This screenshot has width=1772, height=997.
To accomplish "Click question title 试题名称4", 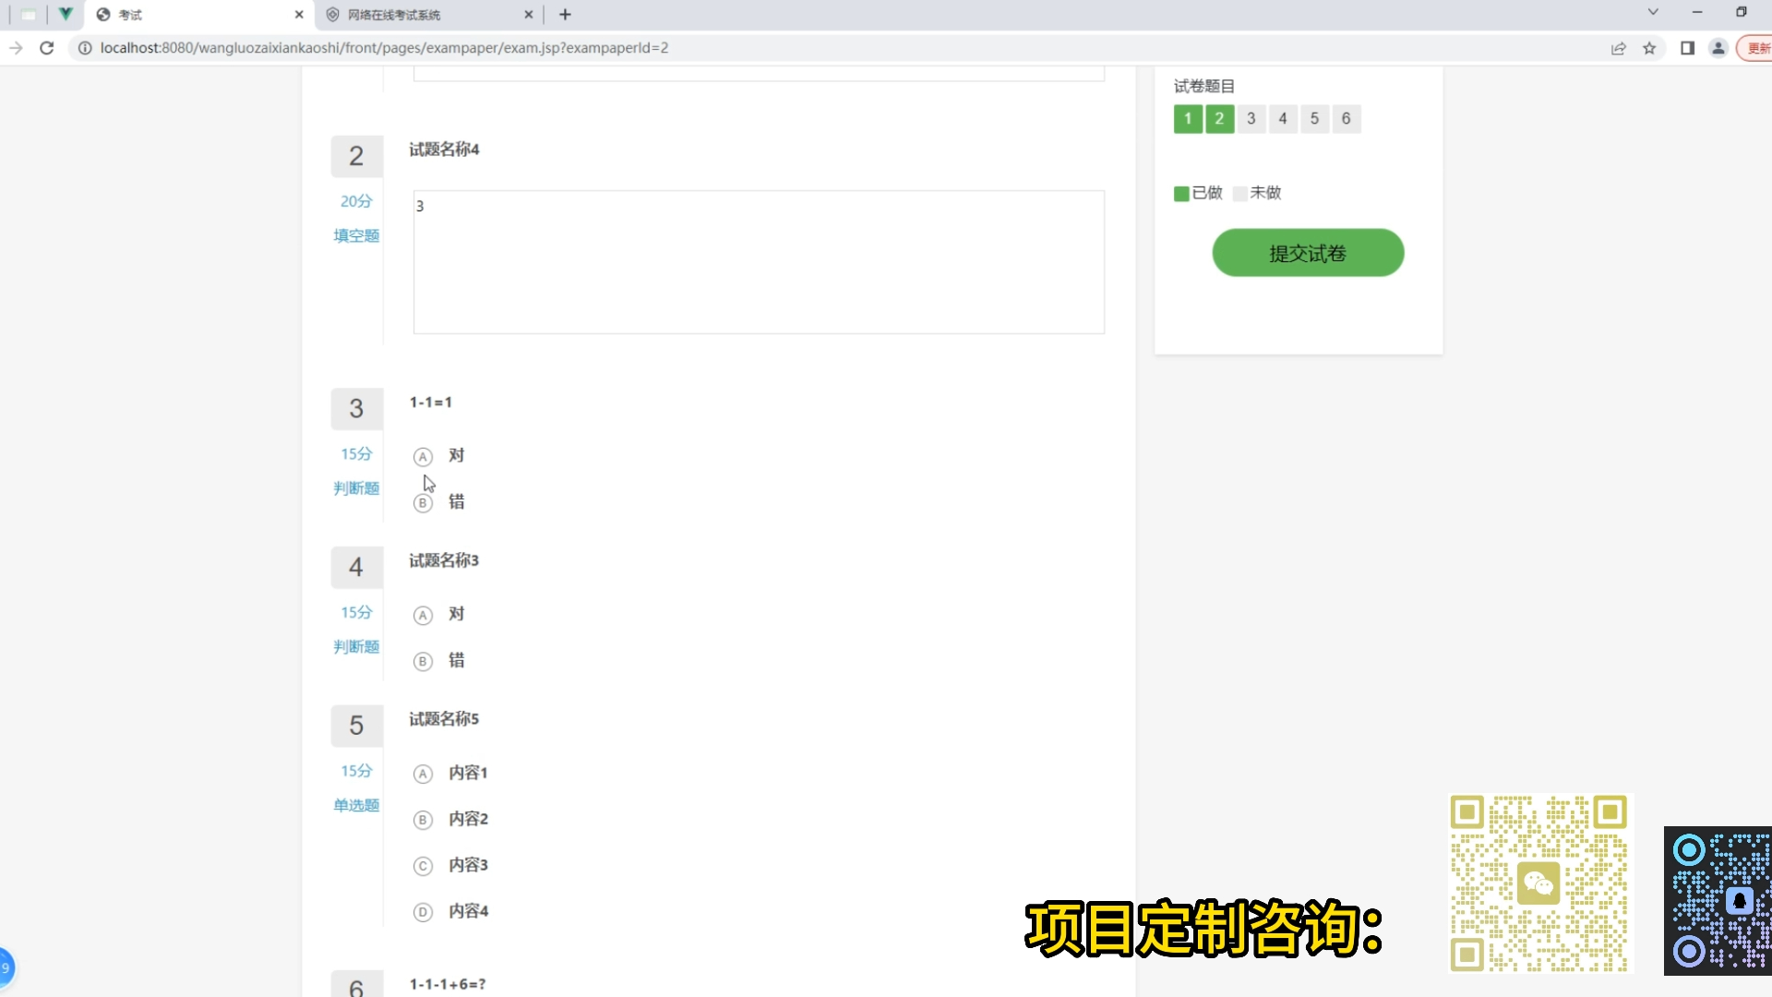I will click(x=444, y=150).
